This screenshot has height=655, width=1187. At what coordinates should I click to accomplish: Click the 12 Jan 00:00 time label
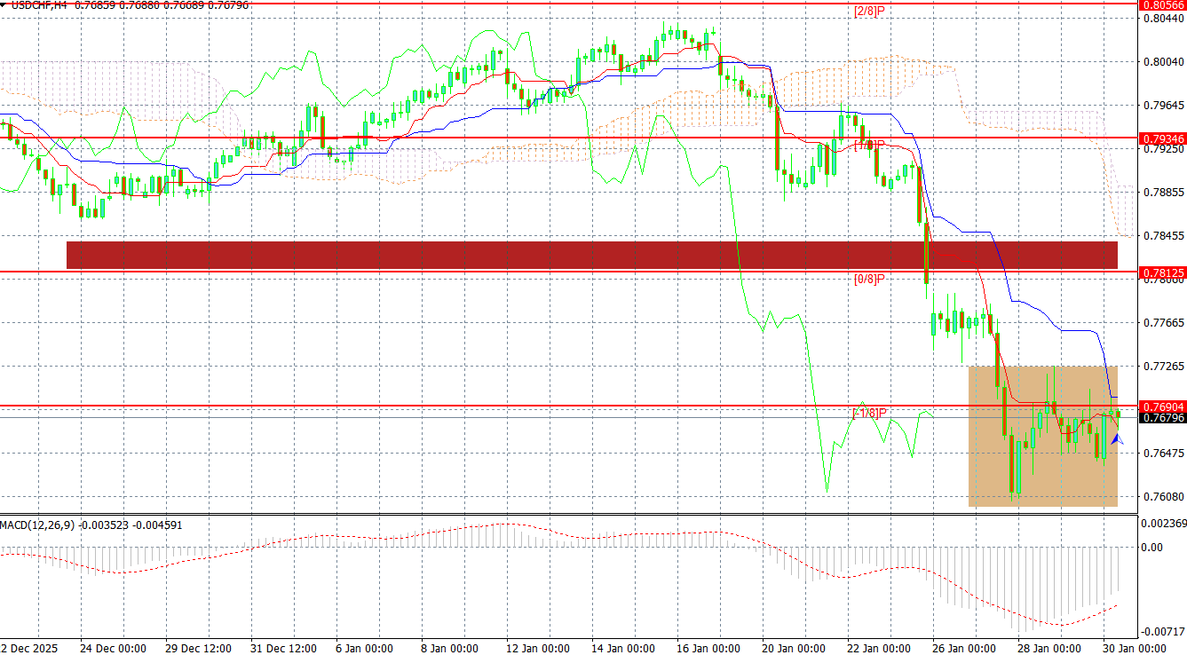[x=538, y=648]
